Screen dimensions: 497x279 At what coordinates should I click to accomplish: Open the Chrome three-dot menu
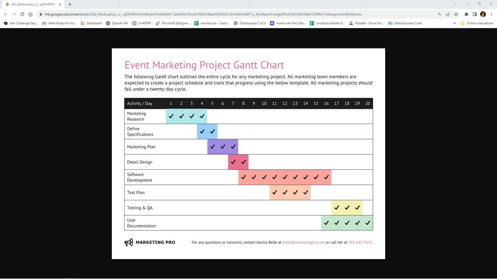pos(491,14)
